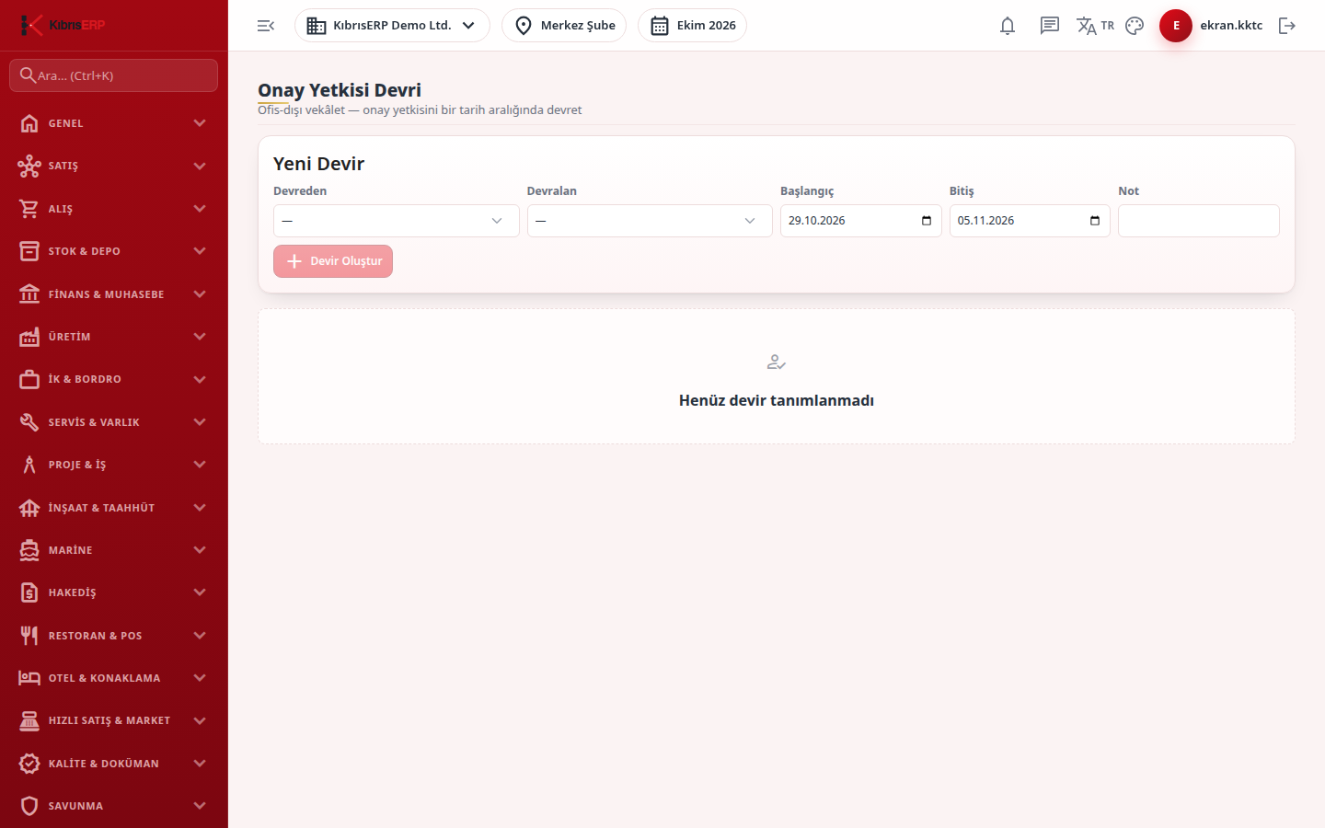This screenshot has height=828, width=1325.
Task: Click the Finans & Muhasebe bank icon
Action: coord(29,294)
